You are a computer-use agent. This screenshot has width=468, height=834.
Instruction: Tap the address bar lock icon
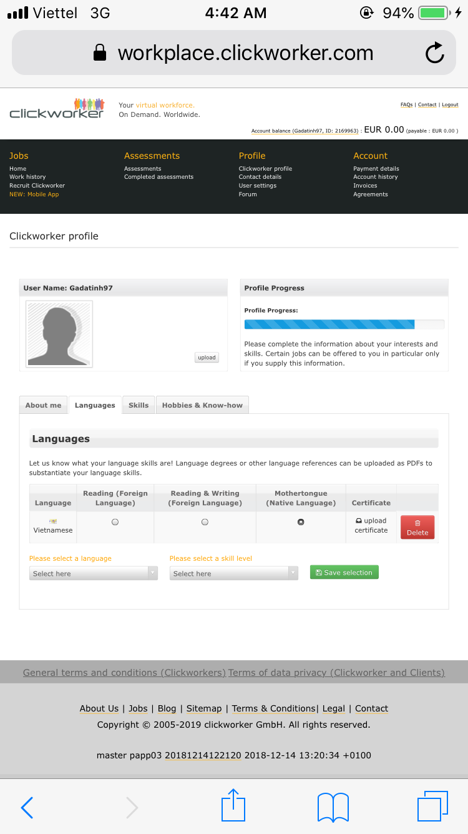(x=99, y=53)
